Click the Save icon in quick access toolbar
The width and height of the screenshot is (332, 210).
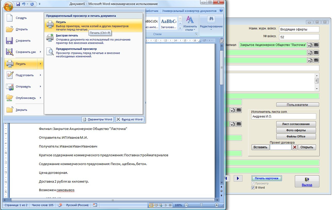(x=18, y=4)
